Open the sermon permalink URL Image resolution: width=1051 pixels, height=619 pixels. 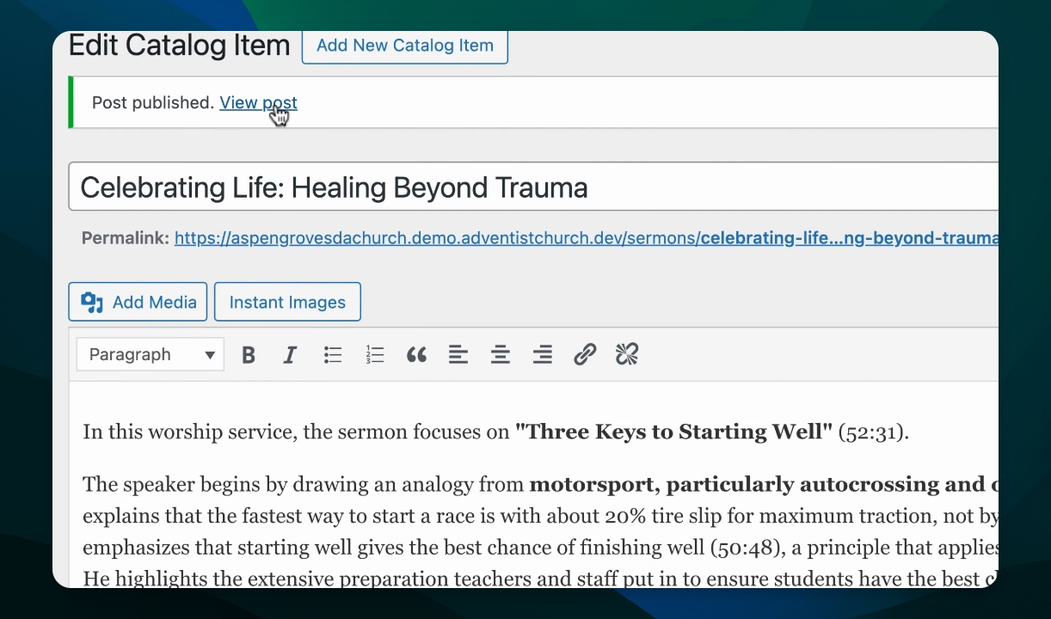[585, 238]
